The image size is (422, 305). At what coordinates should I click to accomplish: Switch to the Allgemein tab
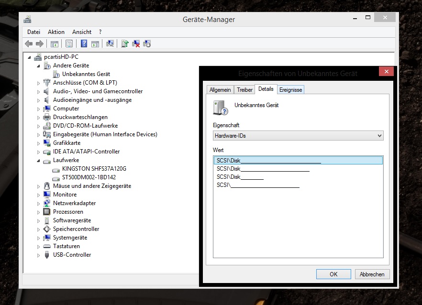tap(220, 90)
